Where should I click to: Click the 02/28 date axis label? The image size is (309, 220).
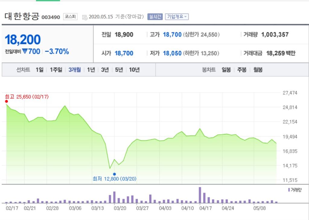tap(53, 208)
